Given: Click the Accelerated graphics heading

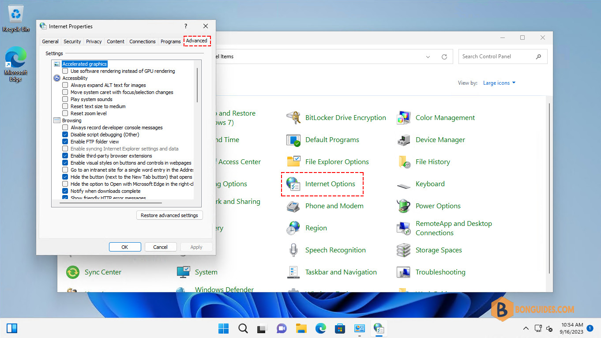Looking at the screenshot, I should [x=85, y=64].
